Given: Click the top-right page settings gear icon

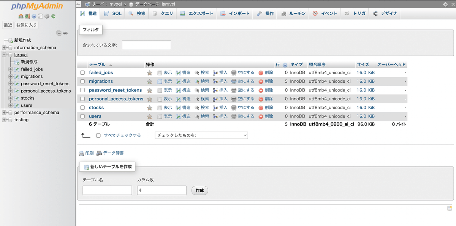Looking at the screenshot, I should tap(445, 4).
